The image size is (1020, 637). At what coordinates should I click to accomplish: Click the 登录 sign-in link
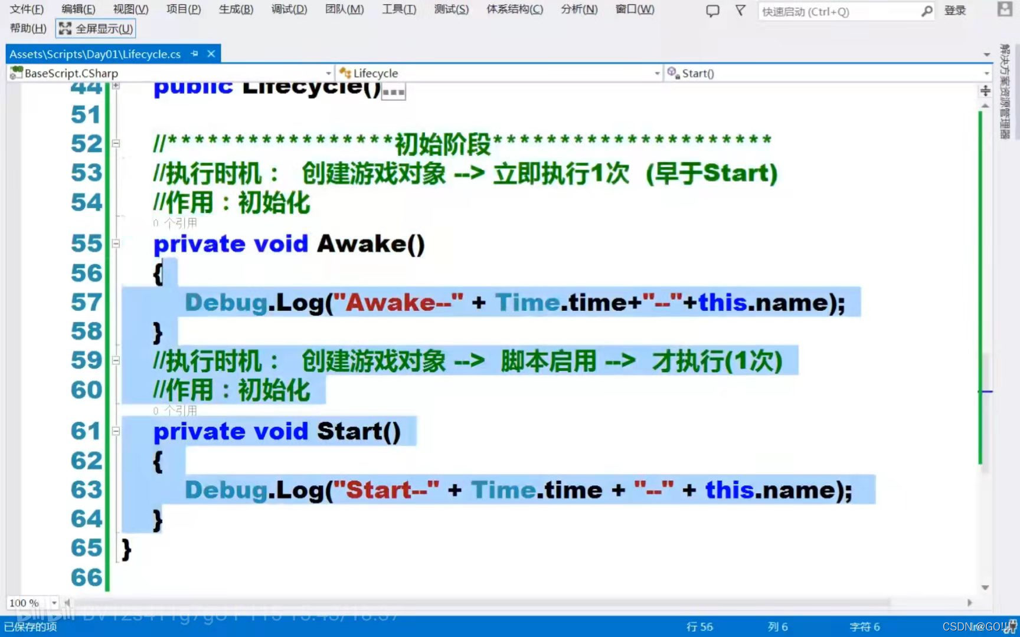coord(955,11)
